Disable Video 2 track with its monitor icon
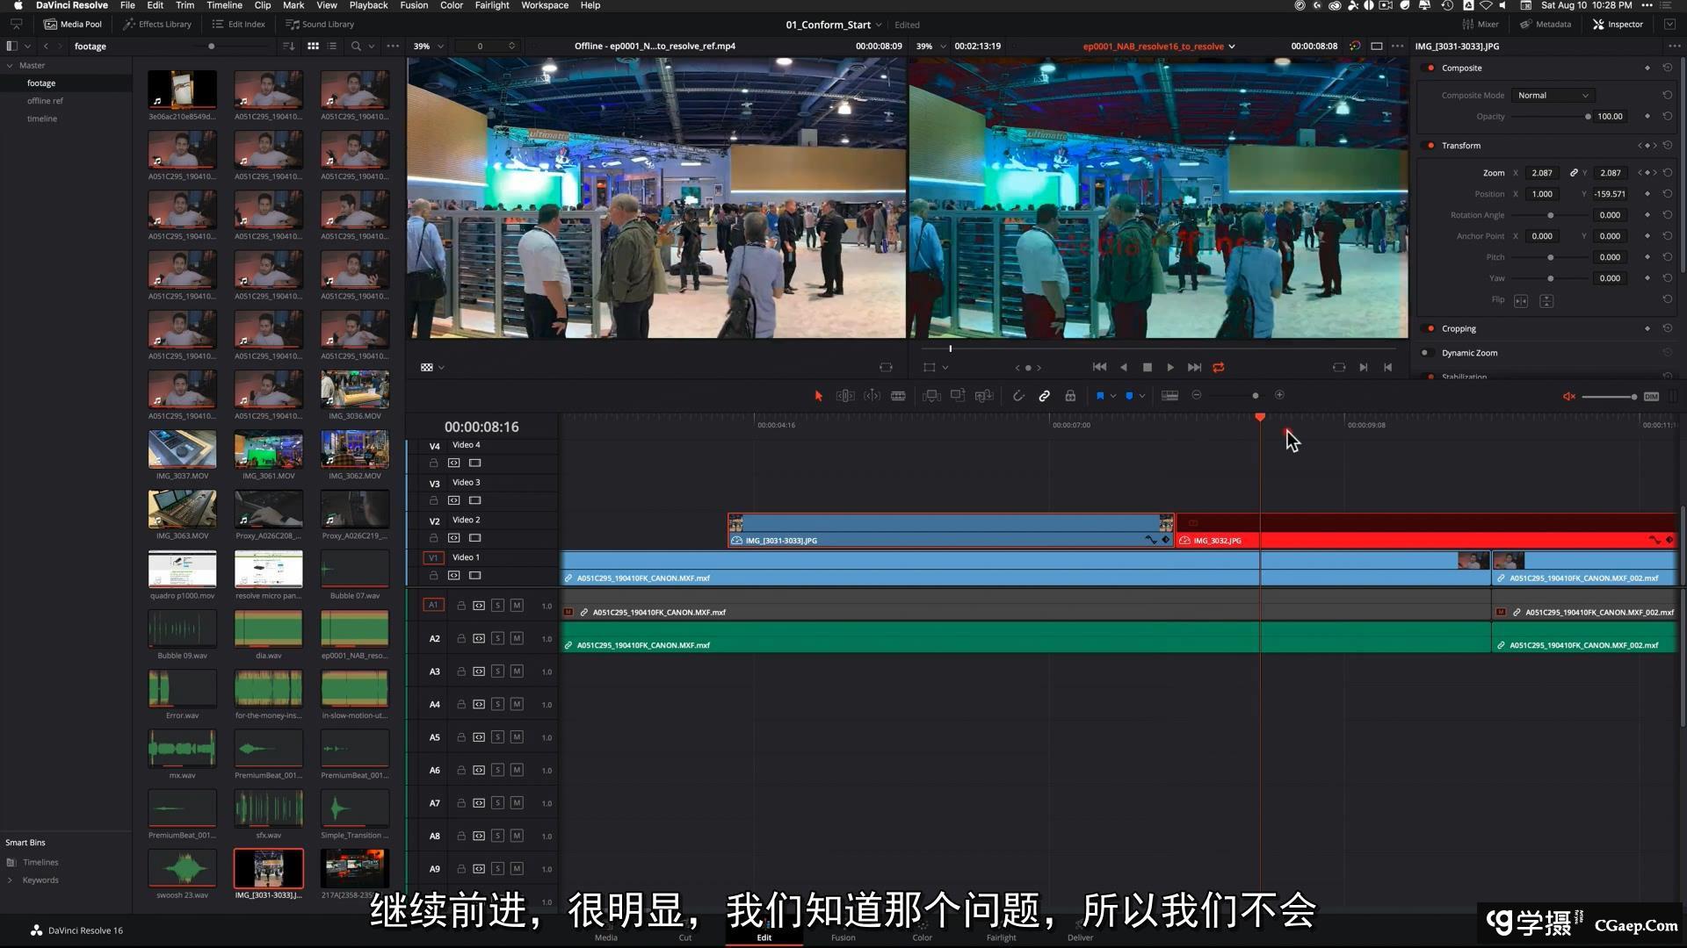The image size is (1687, 948). (x=474, y=538)
